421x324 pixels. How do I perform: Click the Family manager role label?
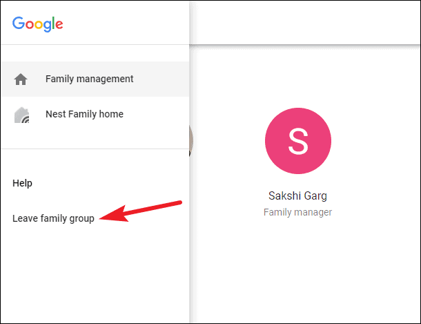click(297, 212)
